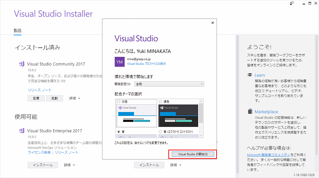Click theme list scroll-down arrow
319x178 pixels.
click(201, 135)
